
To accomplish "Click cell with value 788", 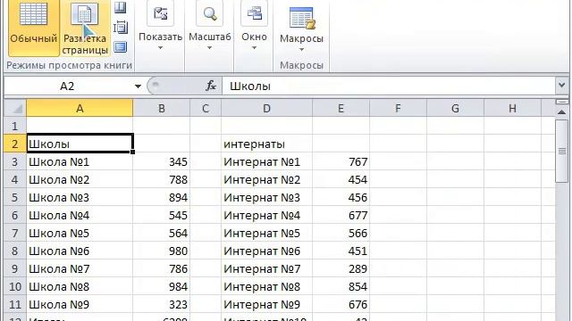I will pyautogui.click(x=162, y=179).
